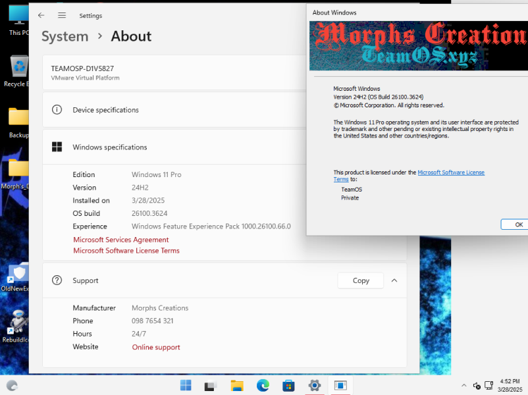Screen dimensions: 528x395
Task: Open File Explorer from the taskbar
Action: point(237,385)
